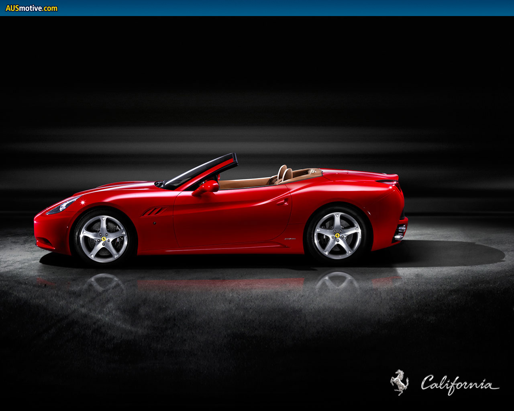Click the car's rear wheel

337,236
